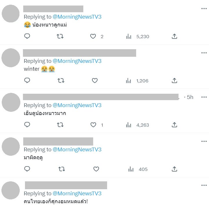Open profile avatar of "มาผิดฤดู" commenter

click(11, 146)
